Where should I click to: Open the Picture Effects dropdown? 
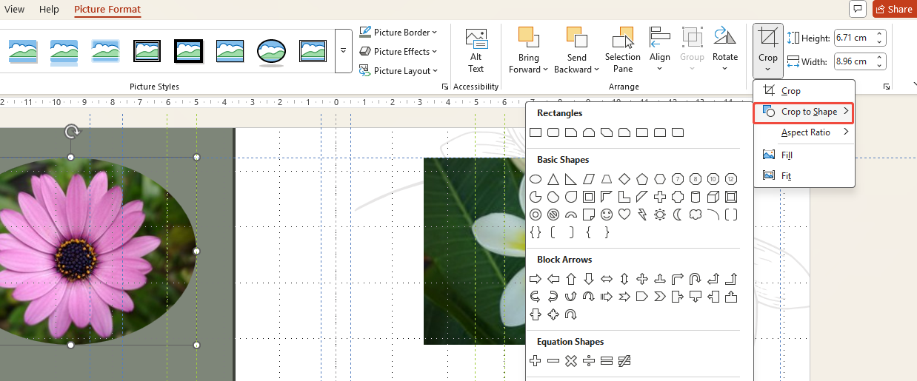pyautogui.click(x=398, y=51)
